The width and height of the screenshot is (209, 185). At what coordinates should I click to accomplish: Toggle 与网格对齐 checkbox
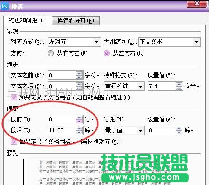pos(14,141)
